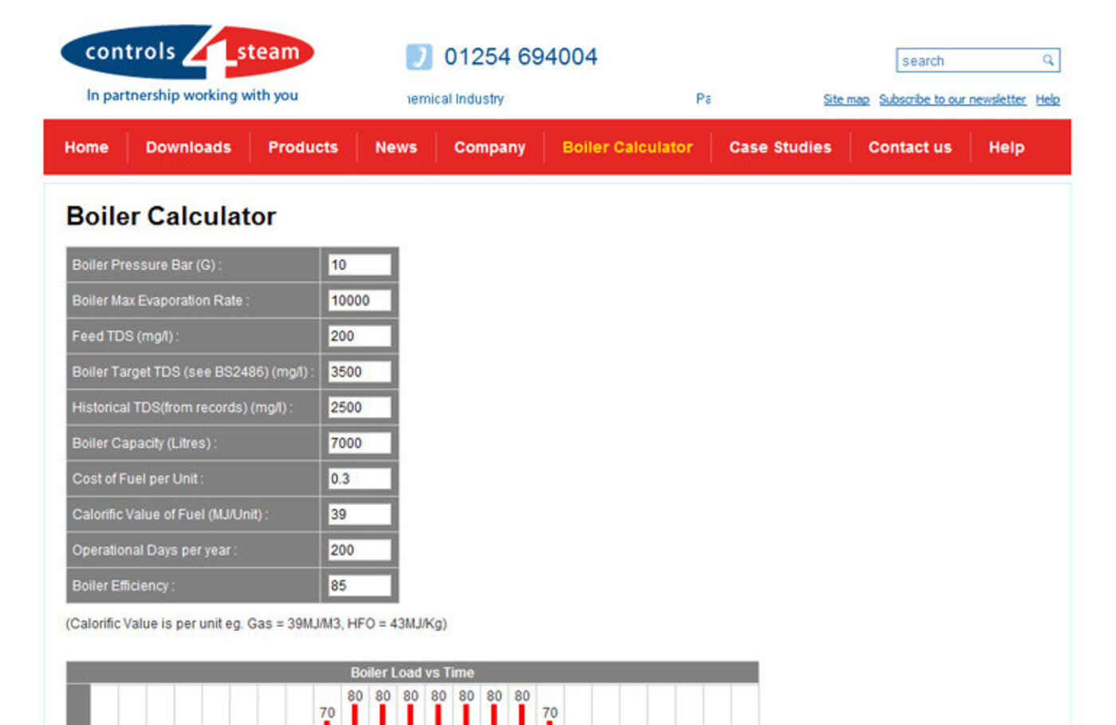
Task: Click the Controls 4 Steam logo
Action: 187,53
